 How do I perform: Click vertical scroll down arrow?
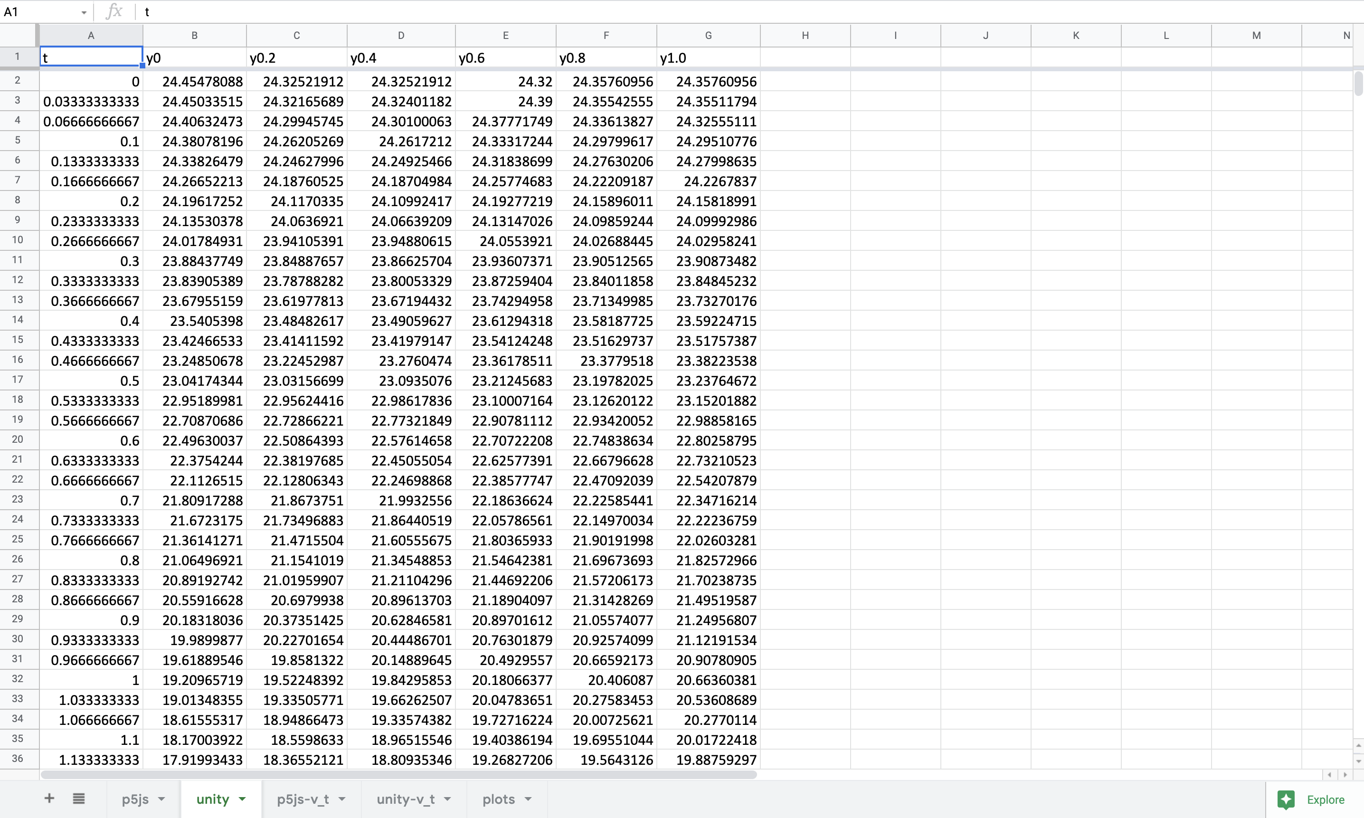click(1358, 761)
